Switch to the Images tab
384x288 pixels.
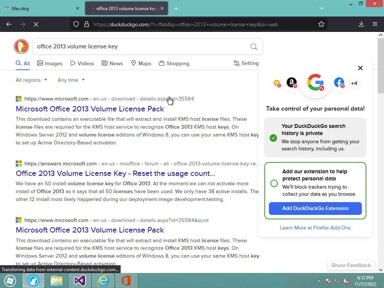click(x=50, y=63)
